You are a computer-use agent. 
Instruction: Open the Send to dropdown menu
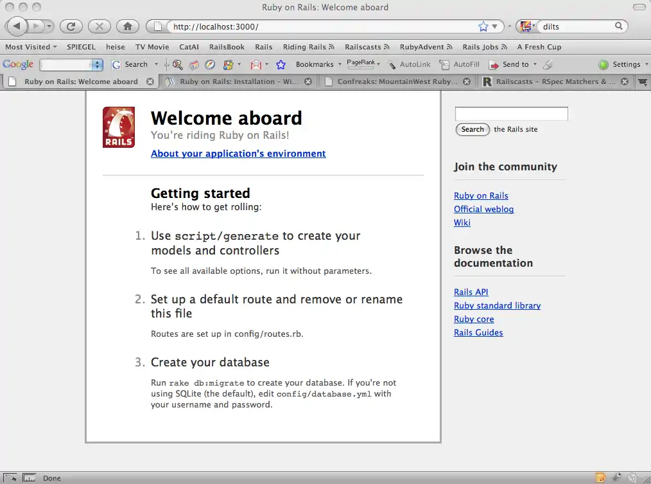point(535,64)
